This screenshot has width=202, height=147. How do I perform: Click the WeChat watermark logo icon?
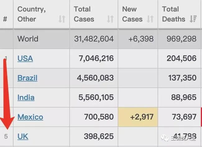(165, 138)
